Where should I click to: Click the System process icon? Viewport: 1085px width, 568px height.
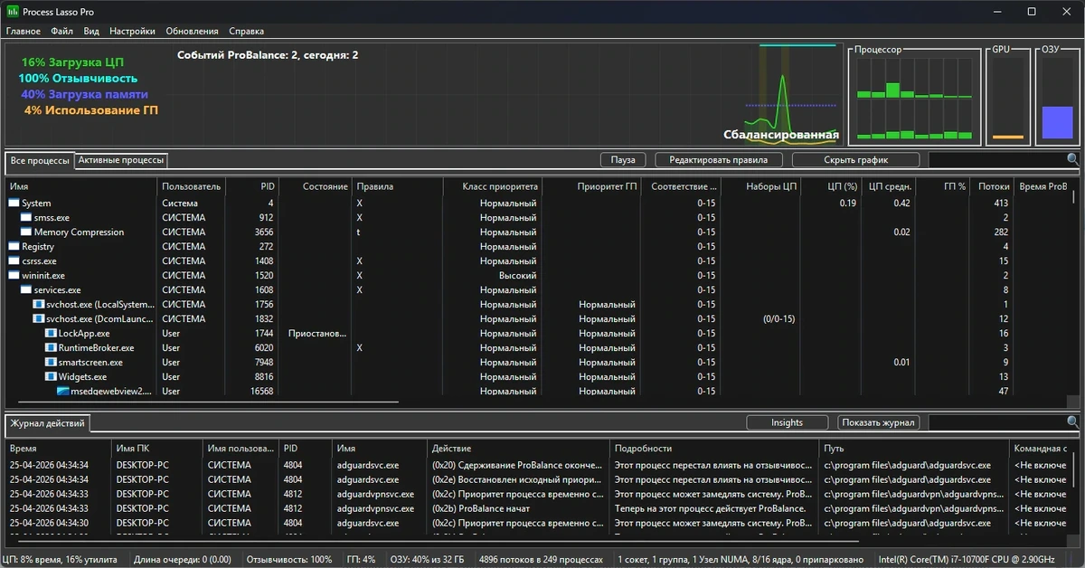pyautogui.click(x=14, y=204)
